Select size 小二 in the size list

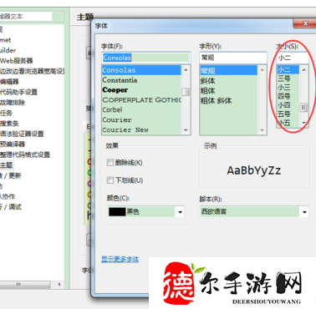pos(288,69)
